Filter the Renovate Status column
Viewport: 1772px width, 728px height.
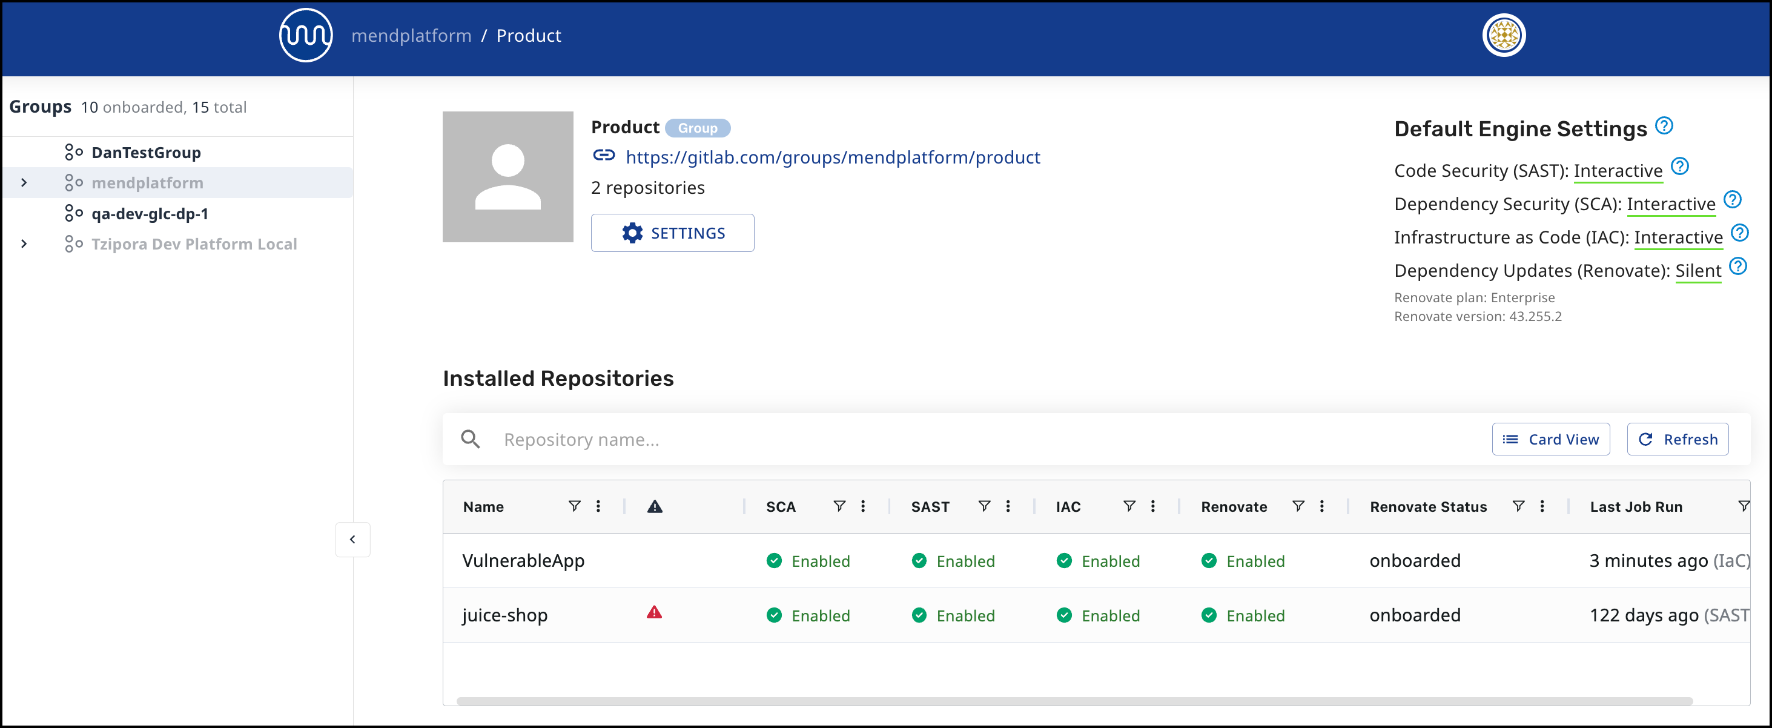tap(1518, 506)
